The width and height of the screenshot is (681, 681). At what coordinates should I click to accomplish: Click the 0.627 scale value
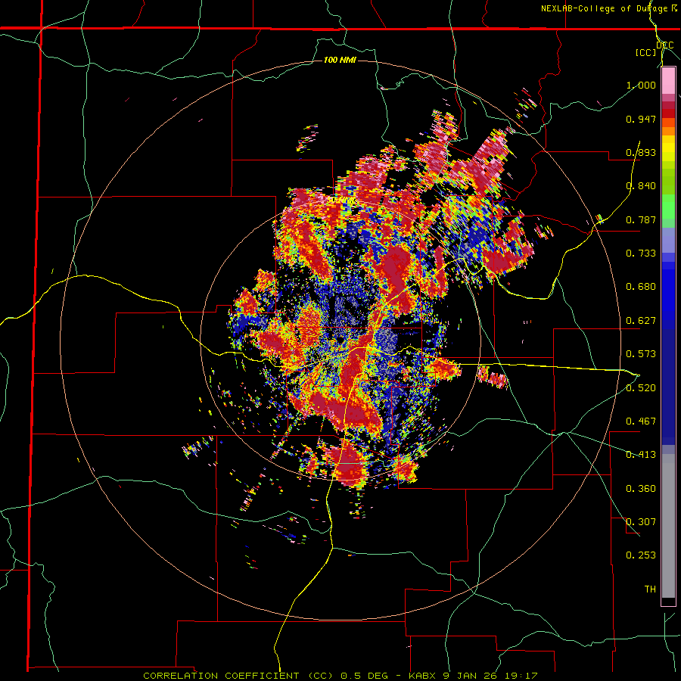click(x=641, y=321)
